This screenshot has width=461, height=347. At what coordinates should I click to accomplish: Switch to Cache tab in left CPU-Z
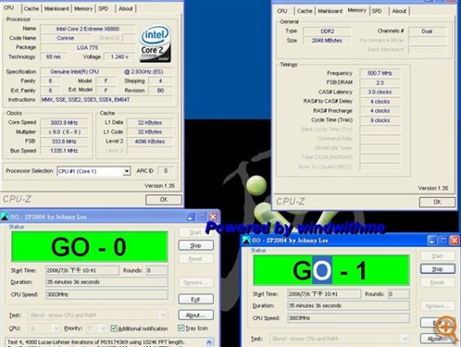[x=31, y=8]
